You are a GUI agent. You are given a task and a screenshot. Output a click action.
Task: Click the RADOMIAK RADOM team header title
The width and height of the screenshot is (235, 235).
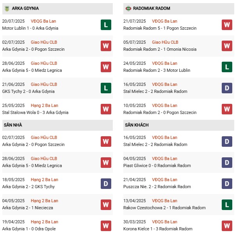pyautogui.click(x=151, y=8)
